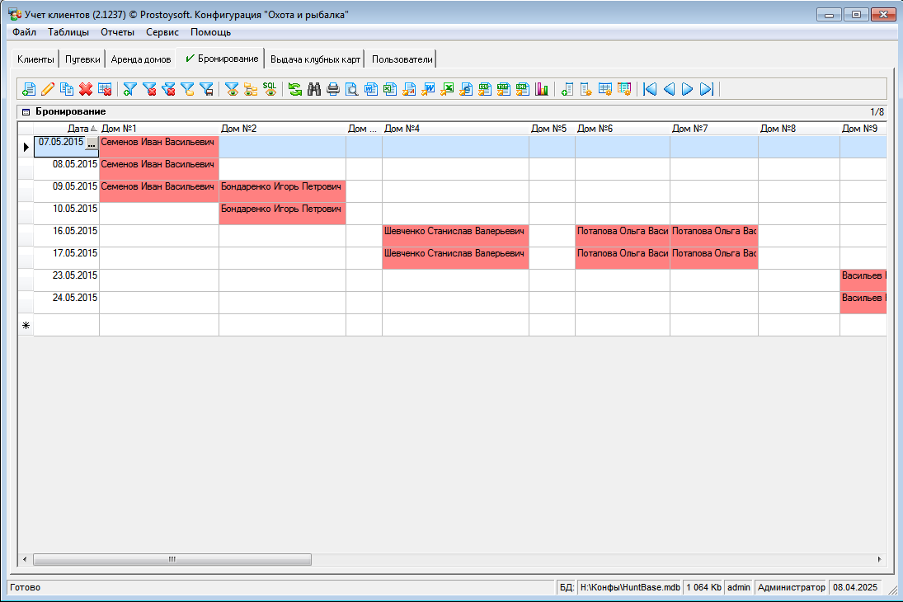Click the printer icon

[333, 89]
